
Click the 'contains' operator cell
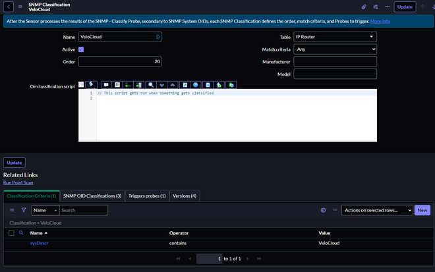pyautogui.click(x=178, y=243)
